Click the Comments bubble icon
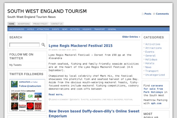 tap(154, 14)
